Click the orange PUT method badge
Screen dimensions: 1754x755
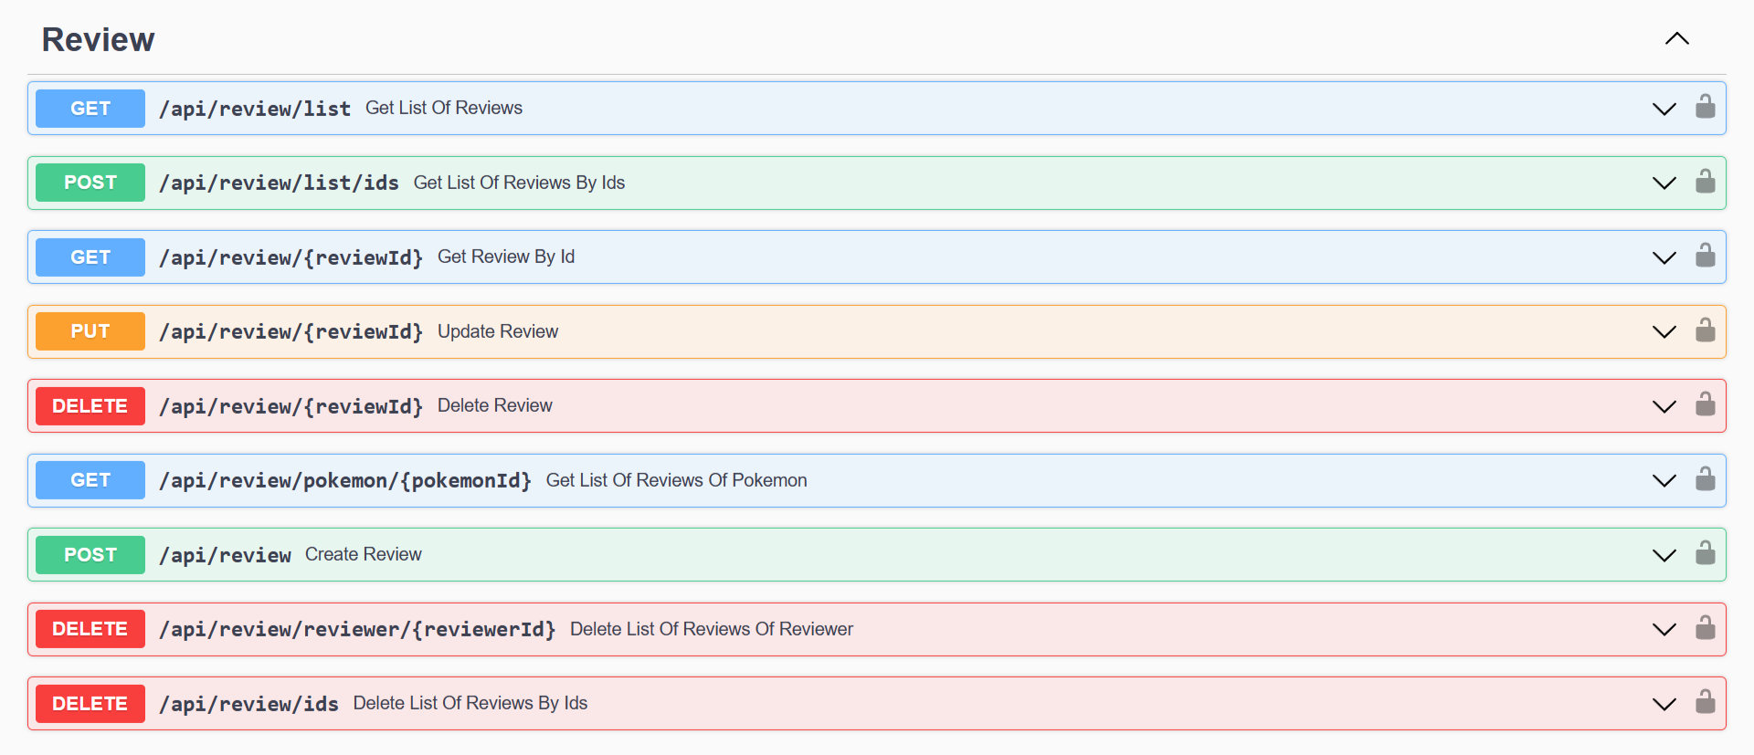(x=90, y=331)
